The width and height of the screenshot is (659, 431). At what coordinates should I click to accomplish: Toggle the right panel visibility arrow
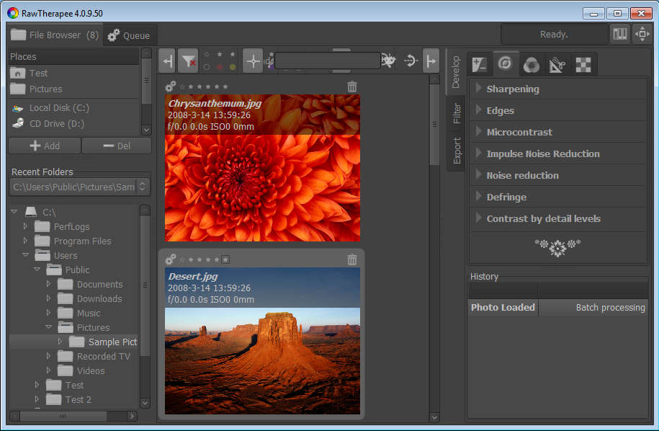point(431,61)
